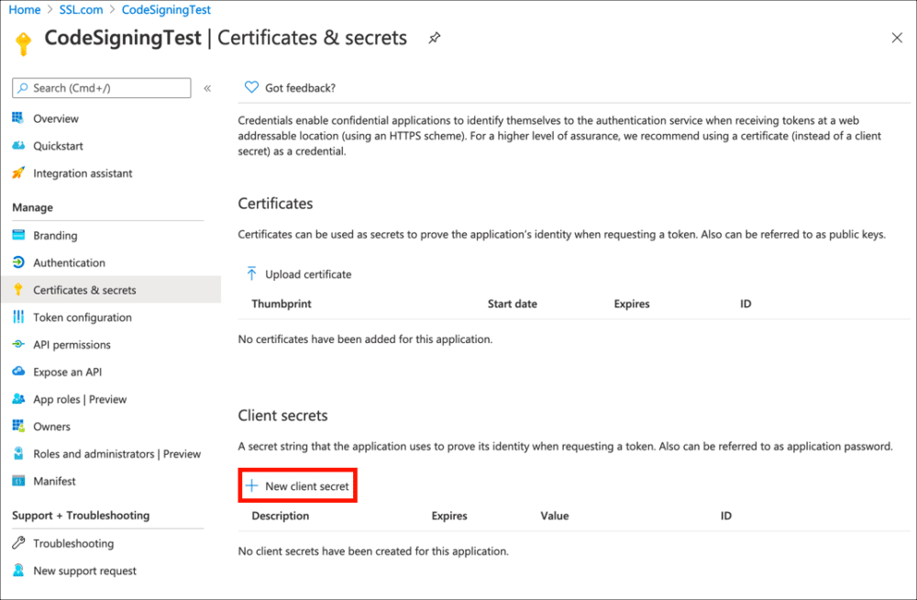
Task: View the Owners list
Action: click(52, 426)
